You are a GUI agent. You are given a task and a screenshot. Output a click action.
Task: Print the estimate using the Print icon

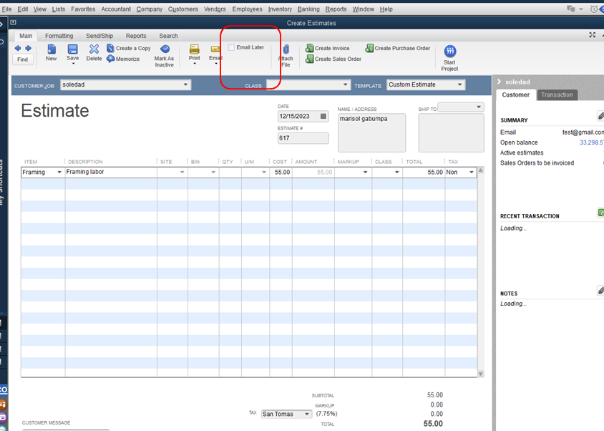(x=195, y=49)
